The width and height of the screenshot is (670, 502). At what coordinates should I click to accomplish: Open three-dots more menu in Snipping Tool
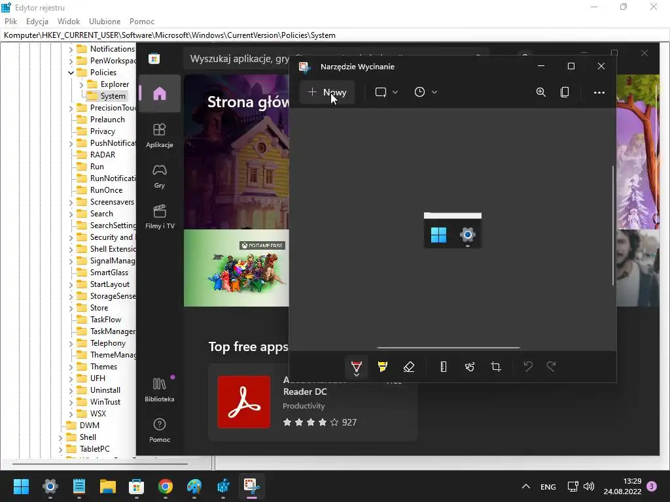tap(599, 92)
